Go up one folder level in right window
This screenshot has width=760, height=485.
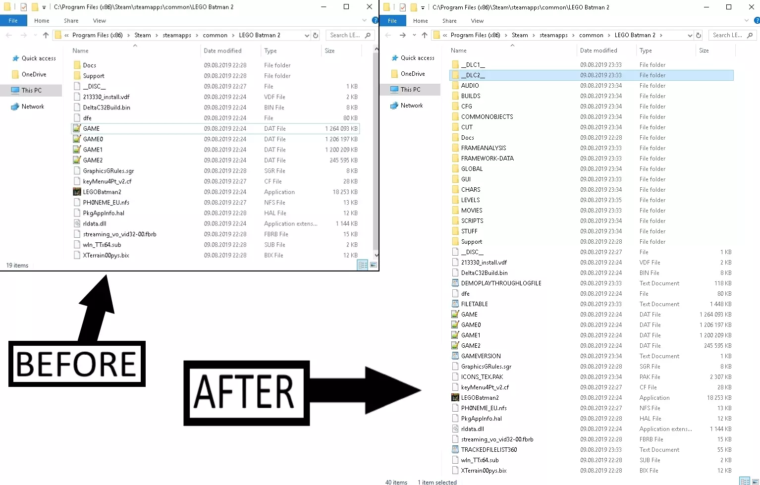425,35
